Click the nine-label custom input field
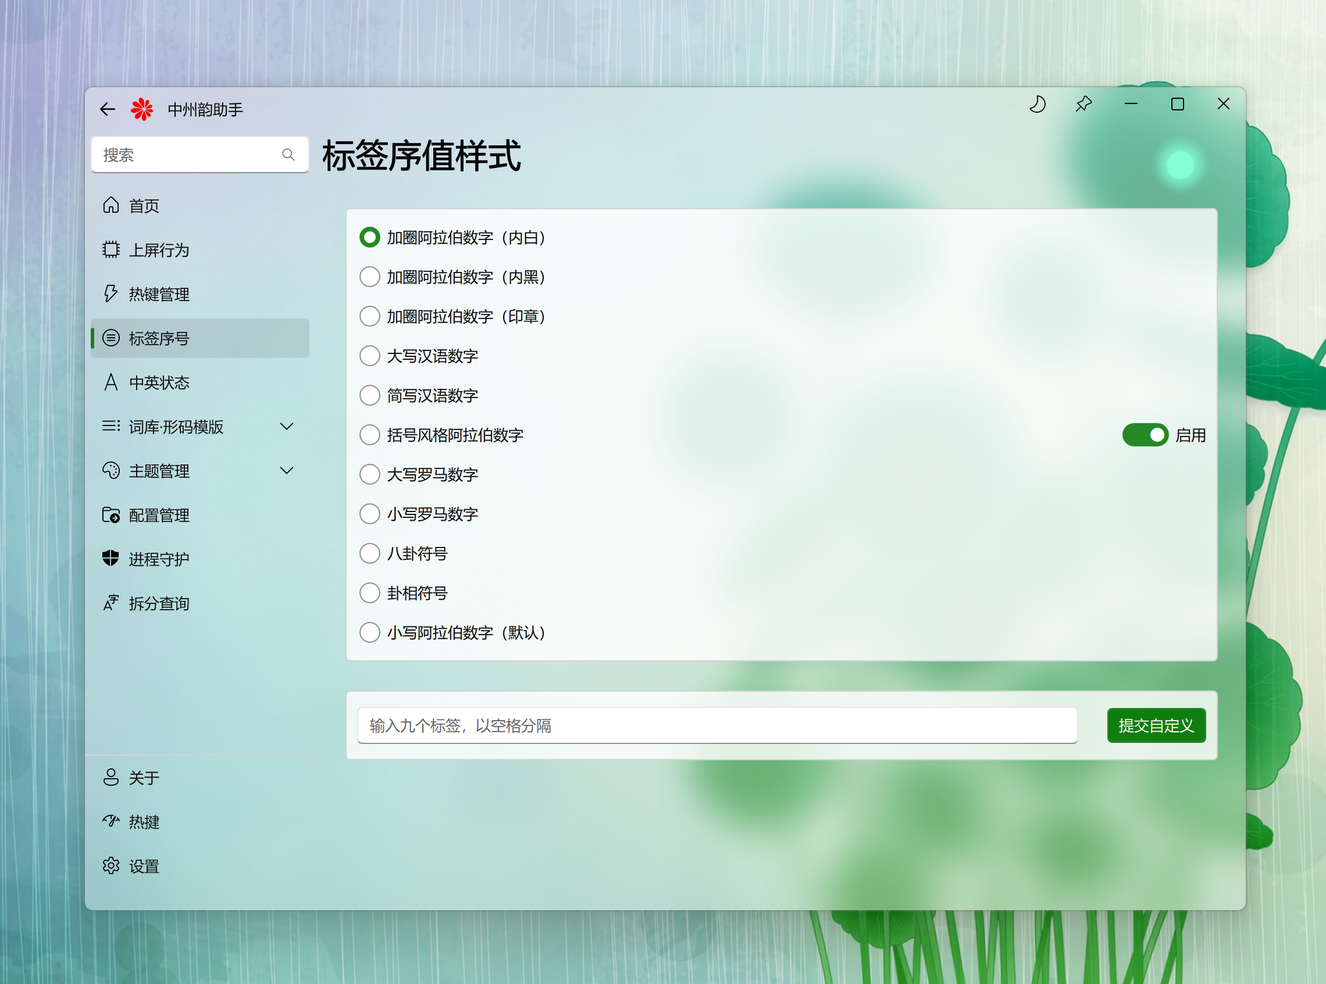Image resolution: width=1326 pixels, height=984 pixels. point(717,725)
